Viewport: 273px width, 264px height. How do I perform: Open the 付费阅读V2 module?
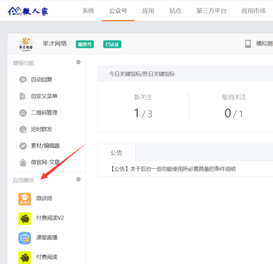pyautogui.click(x=50, y=218)
